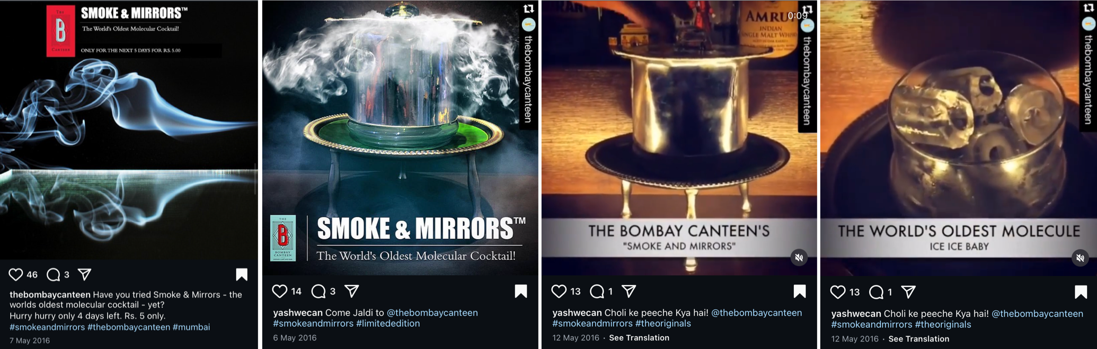The image size is (1097, 349).
Task: Open comments on the post with 46 likes
Action: click(x=53, y=274)
